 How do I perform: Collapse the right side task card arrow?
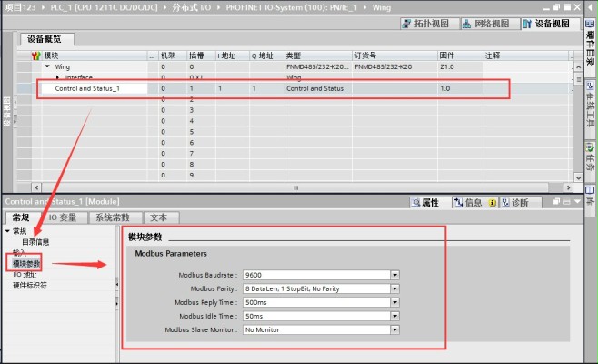tap(590, 7)
